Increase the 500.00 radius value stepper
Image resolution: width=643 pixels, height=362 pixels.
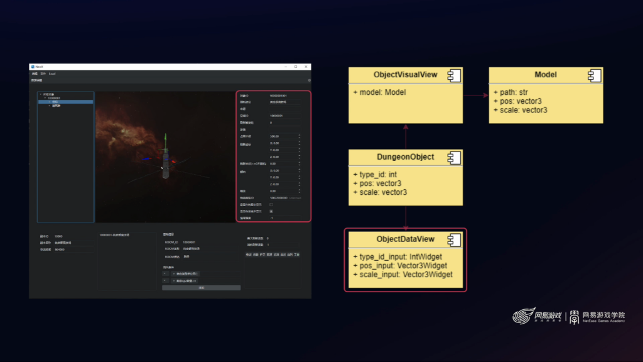click(x=300, y=135)
